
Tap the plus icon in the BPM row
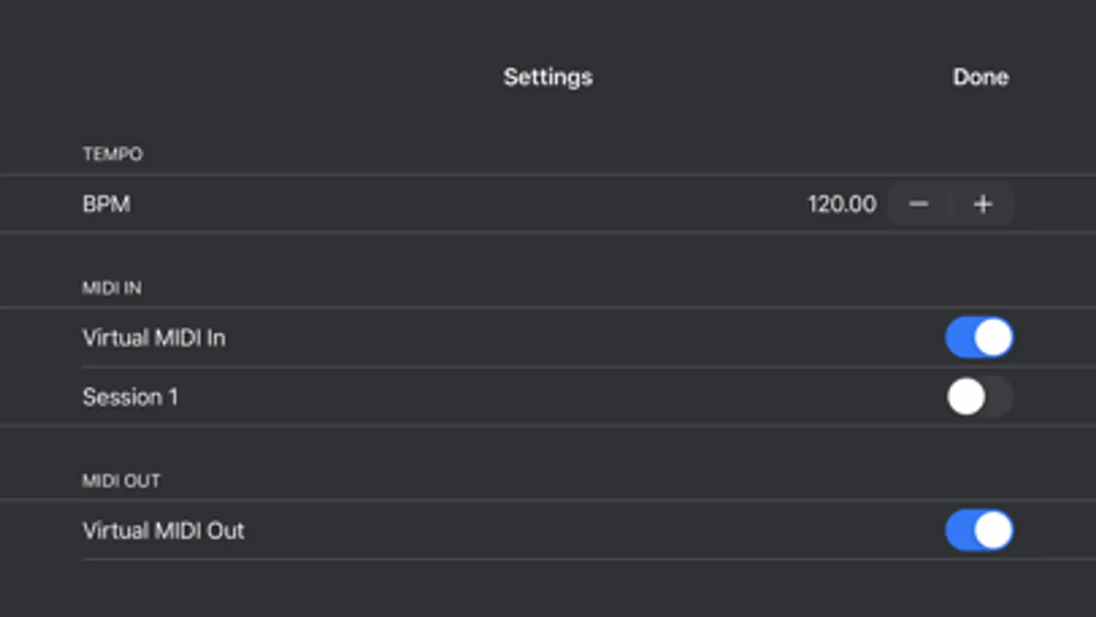982,204
